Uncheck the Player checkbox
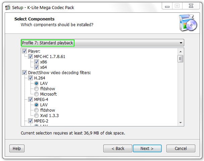The width and height of the screenshot is (204, 161). coord(24,51)
